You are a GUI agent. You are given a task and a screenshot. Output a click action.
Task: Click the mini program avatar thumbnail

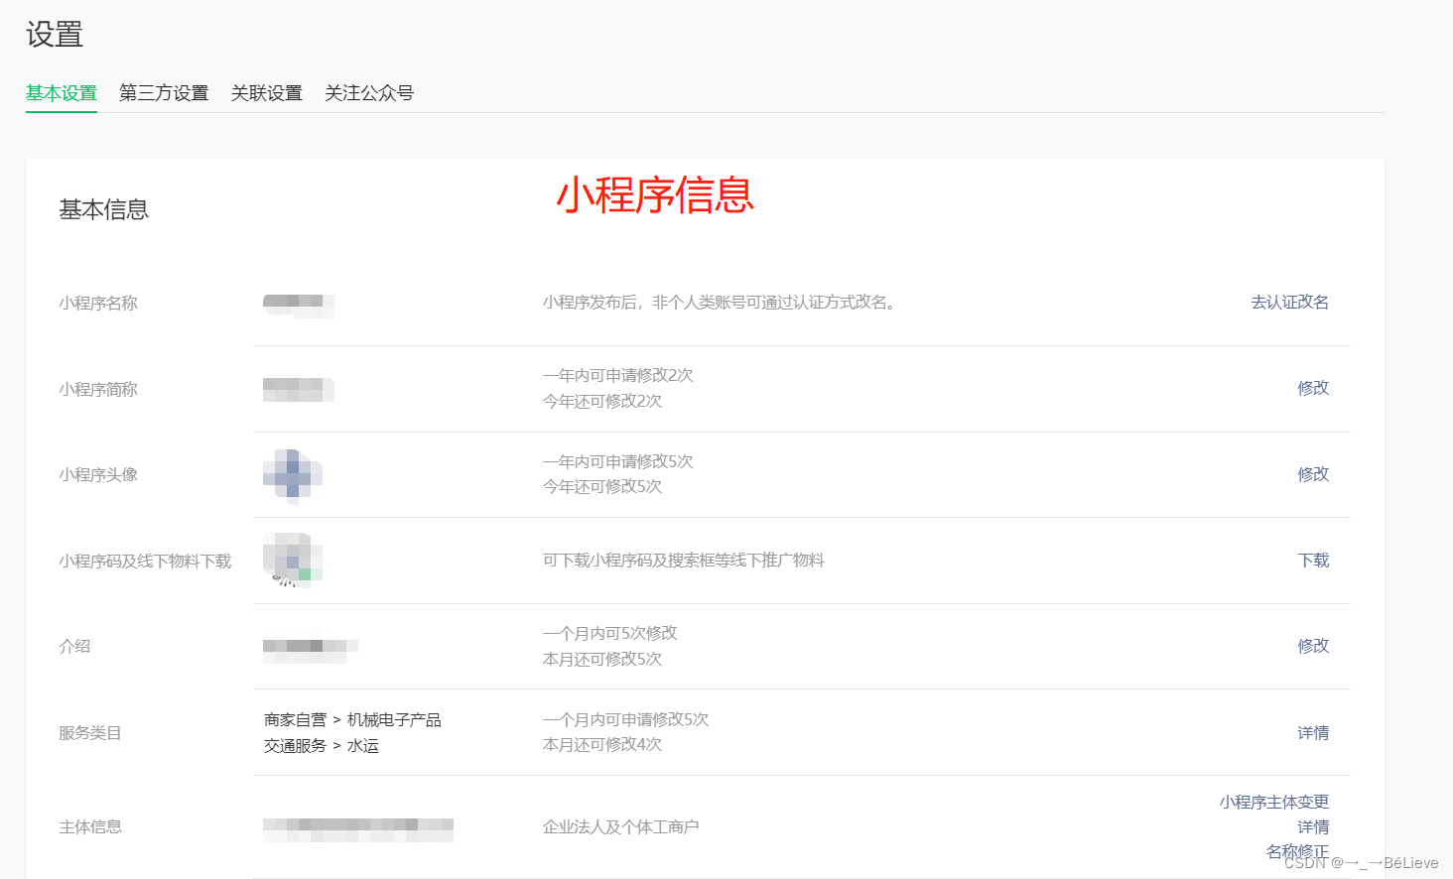click(293, 474)
